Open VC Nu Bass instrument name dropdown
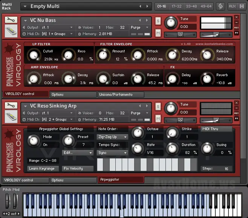Viewport: 248px width, 218px height. coord(25,21)
